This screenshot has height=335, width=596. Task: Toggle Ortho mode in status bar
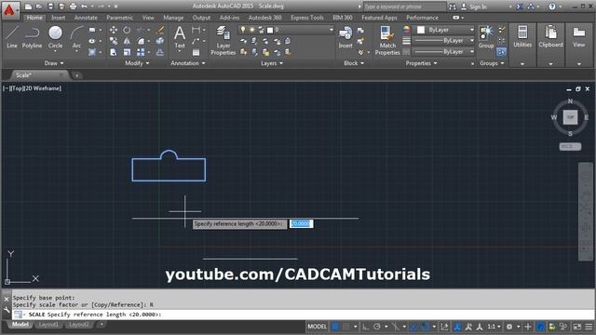[365, 327]
